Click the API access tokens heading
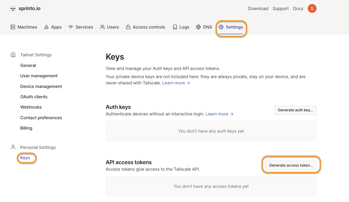Screen dimensions: 349x202 [x=129, y=162]
